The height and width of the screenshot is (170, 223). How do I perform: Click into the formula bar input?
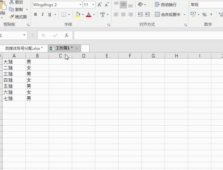pos(148,35)
